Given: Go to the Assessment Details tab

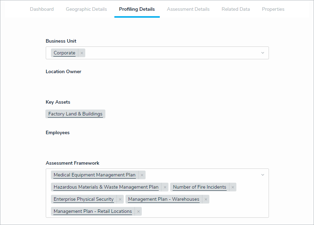Looking at the screenshot, I should 188,9.
